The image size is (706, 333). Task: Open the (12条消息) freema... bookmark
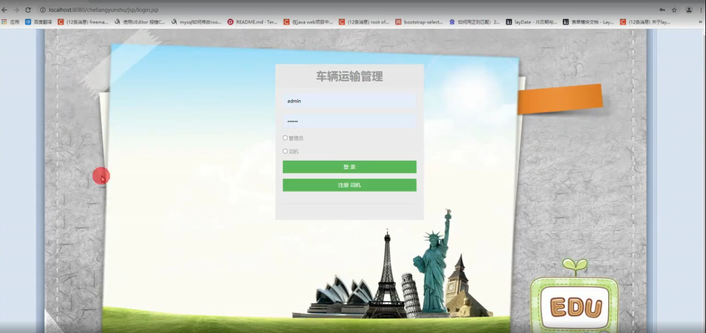pyautogui.click(x=83, y=22)
